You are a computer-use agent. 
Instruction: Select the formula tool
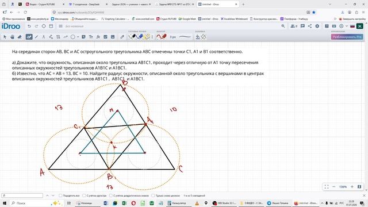point(98,37)
